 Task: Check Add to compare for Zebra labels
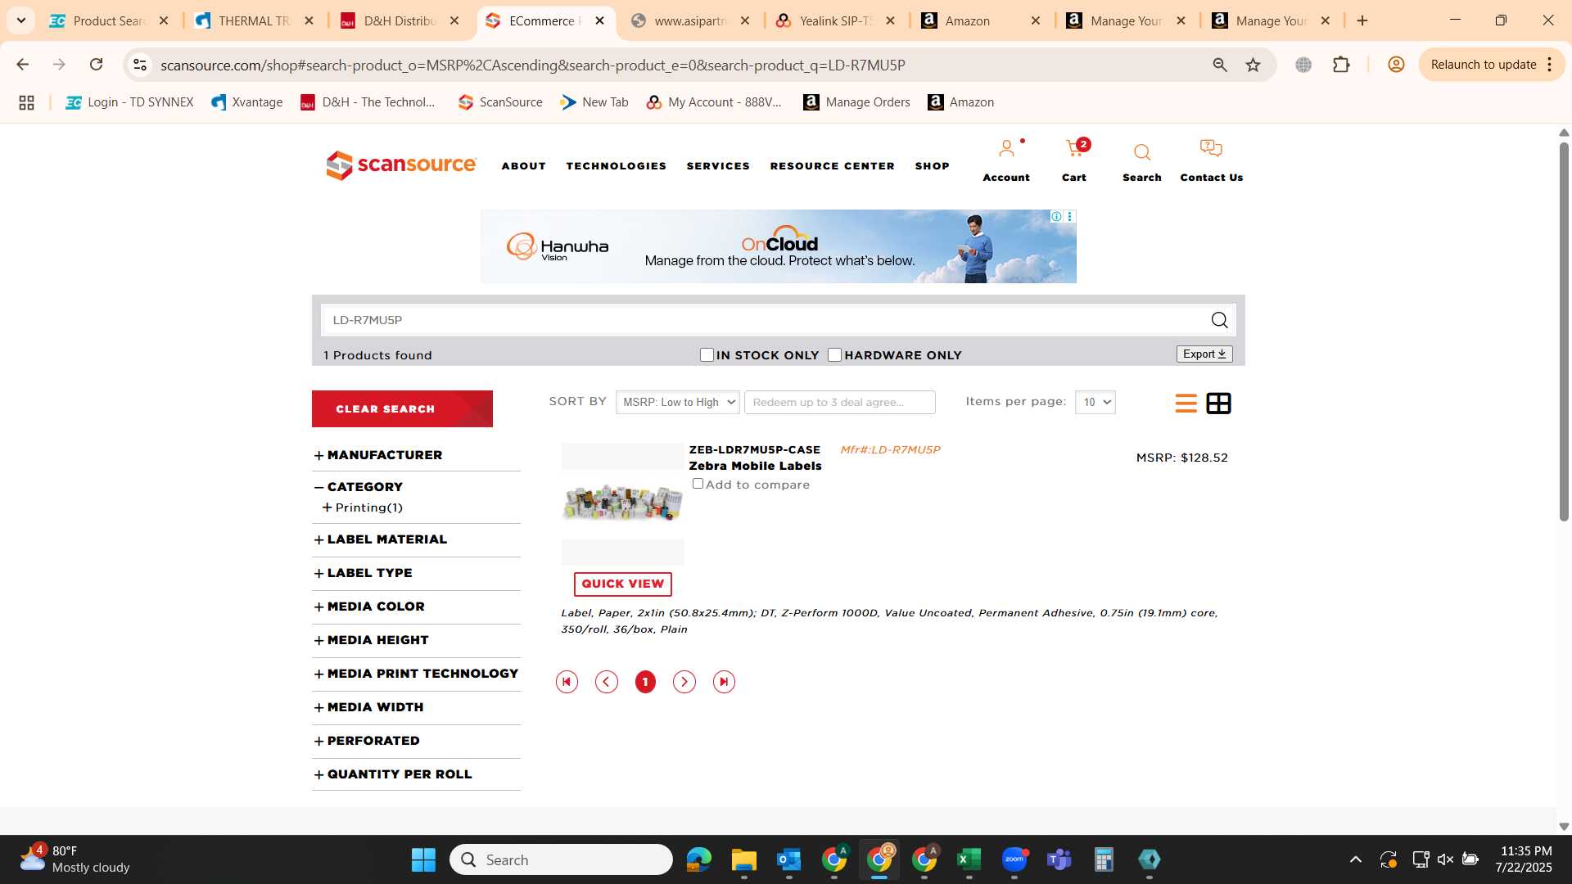tap(698, 484)
